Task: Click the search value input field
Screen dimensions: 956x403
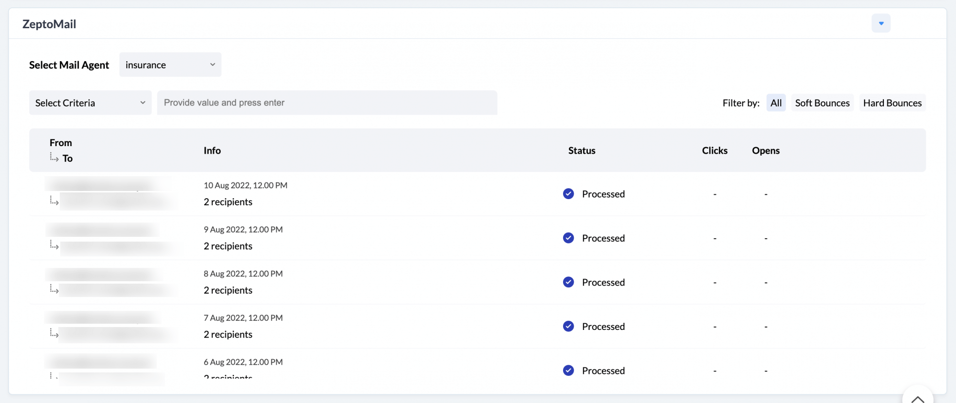Action: pyautogui.click(x=327, y=103)
